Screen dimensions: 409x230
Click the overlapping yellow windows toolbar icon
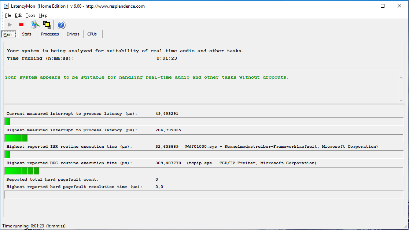point(47,25)
